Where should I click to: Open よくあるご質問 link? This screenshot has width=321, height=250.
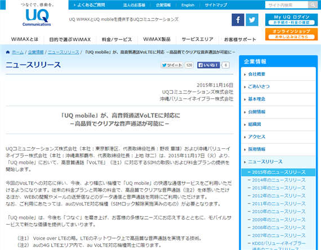pyautogui.click(x=89, y=5)
